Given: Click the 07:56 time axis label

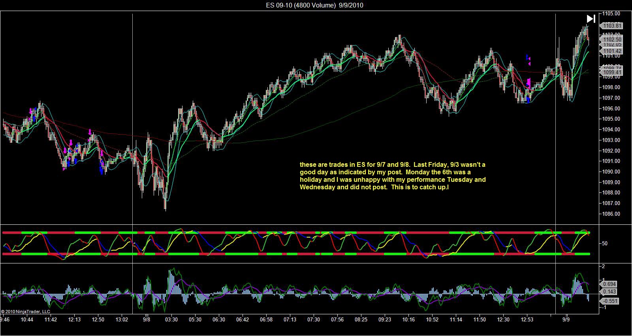Looking at the screenshot, I should pyautogui.click(x=337, y=319).
